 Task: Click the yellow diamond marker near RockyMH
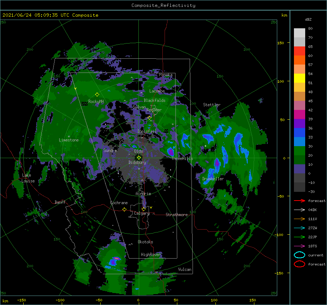coord(97,95)
